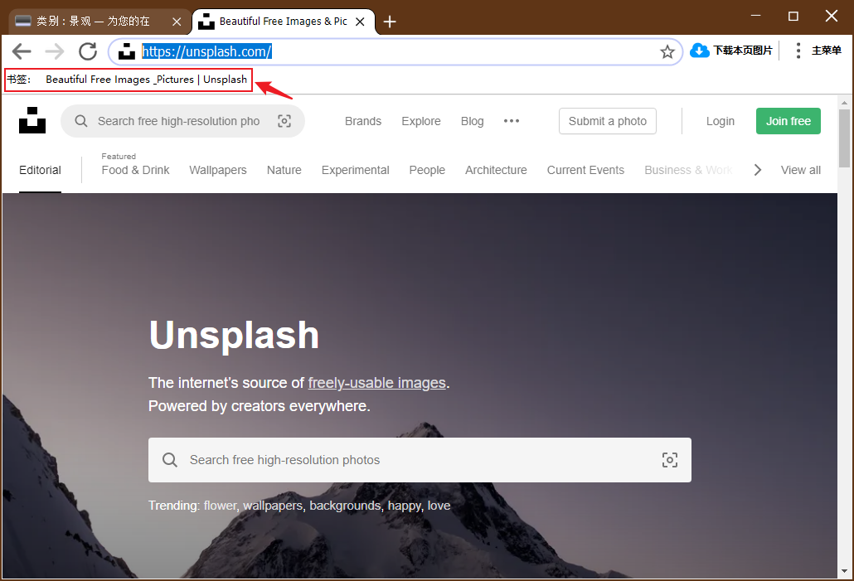Select the Architecture topic
This screenshot has height=581, width=854.
point(496,170)
